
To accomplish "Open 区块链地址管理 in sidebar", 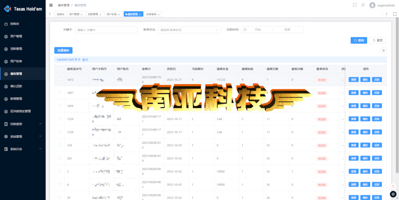I will click(x=23, y=111).
